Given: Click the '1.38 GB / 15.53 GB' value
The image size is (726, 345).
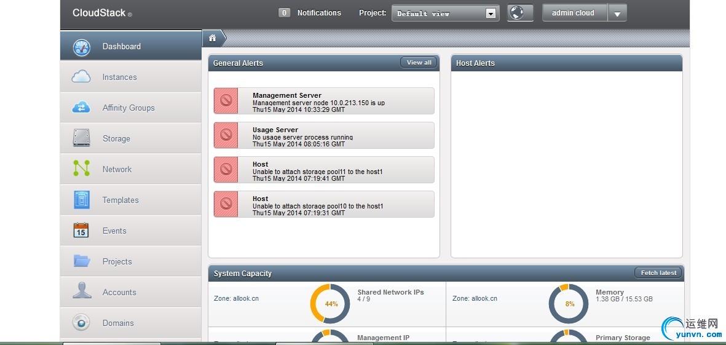Looking at the screenshot, I should (x=624, y=299).
